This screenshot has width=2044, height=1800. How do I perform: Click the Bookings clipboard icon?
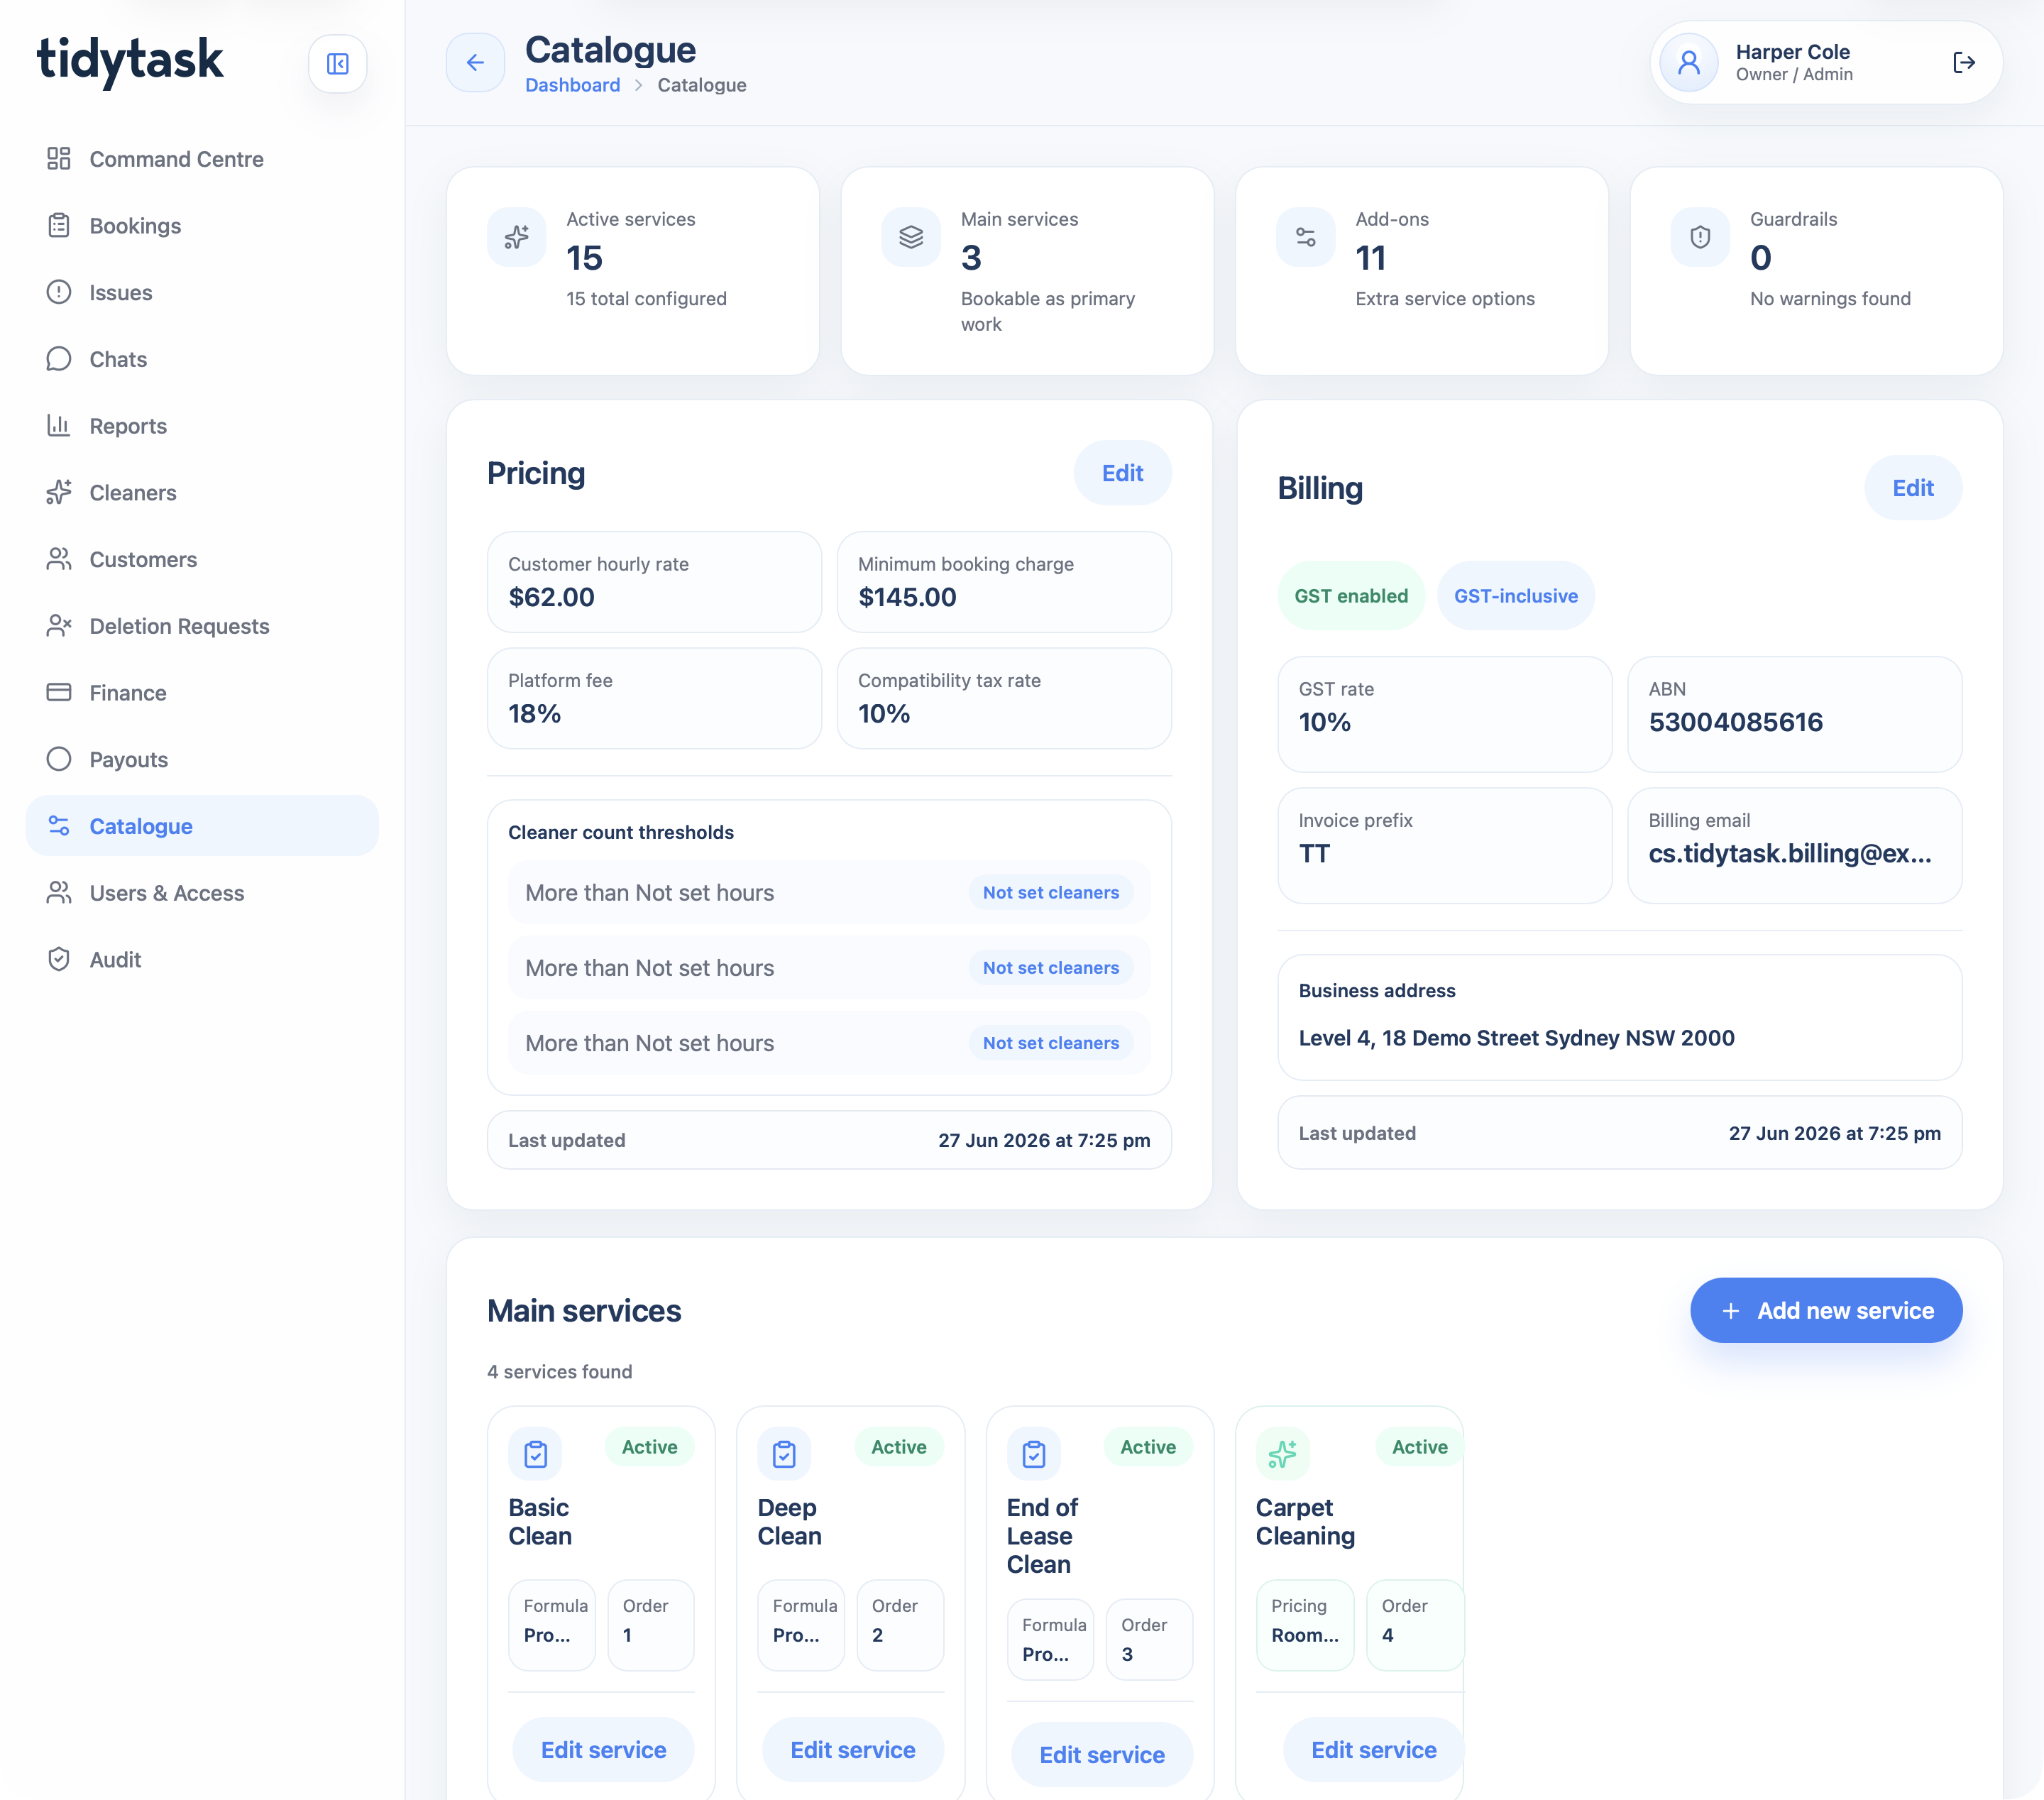[59, 226]
